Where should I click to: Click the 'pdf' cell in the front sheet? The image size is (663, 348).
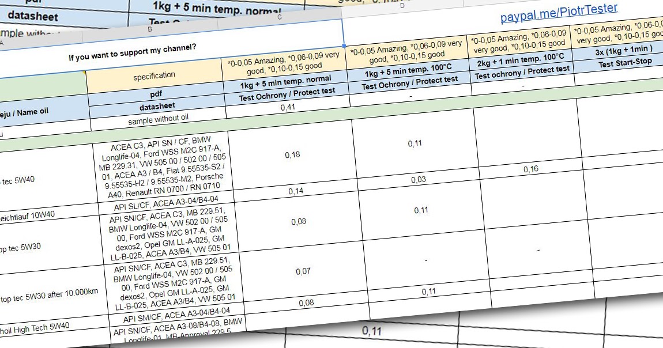156,94
